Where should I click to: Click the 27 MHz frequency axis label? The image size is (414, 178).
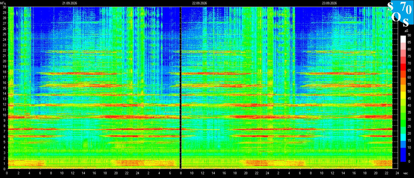pos(4,23)
